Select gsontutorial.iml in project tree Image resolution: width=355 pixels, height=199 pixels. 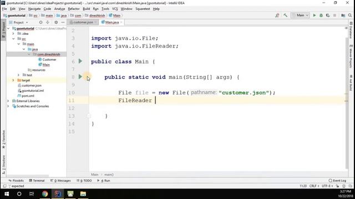point(31,91)
